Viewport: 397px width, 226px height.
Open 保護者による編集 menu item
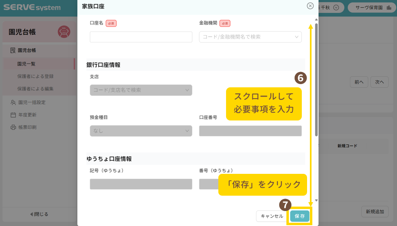[x=35, y=89]
